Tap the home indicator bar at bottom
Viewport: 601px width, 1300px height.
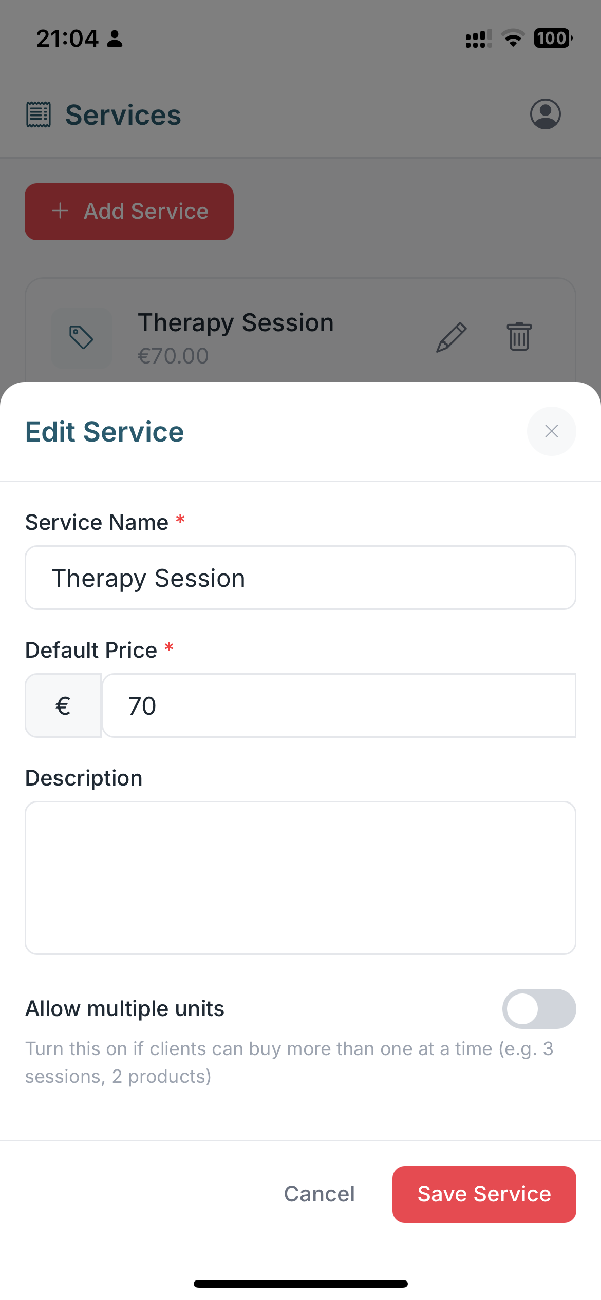300,1284
